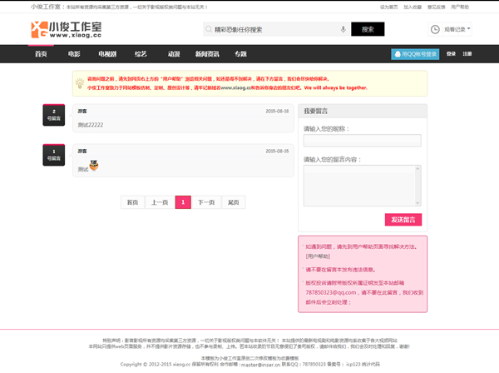Click the icp123 footer text
The image size is (499, 373).
(x=353, y=364)
